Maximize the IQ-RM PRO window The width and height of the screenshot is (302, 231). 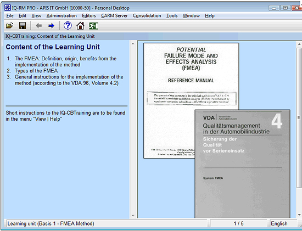coord(286,8)
